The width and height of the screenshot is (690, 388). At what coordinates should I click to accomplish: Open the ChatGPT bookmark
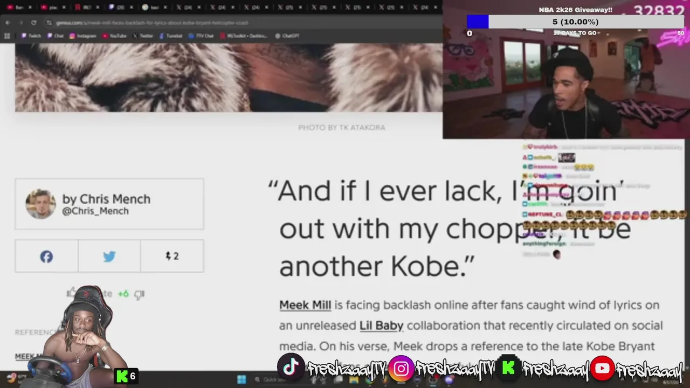pyautogui.click(x=287, y=36)
